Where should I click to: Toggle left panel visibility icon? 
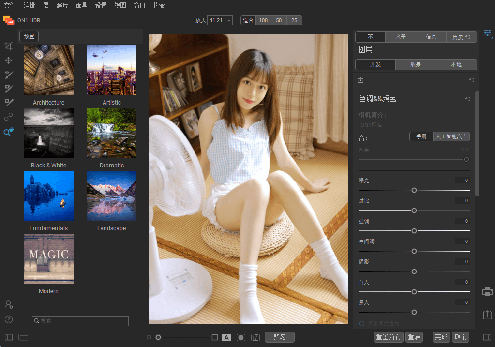[9, 337]
